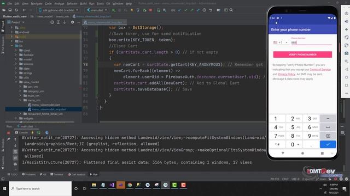Image resolution: width=350 pixels, height=196 pixels.
Task: Open Chrome from the taskbar
Action: coord(130,185)
